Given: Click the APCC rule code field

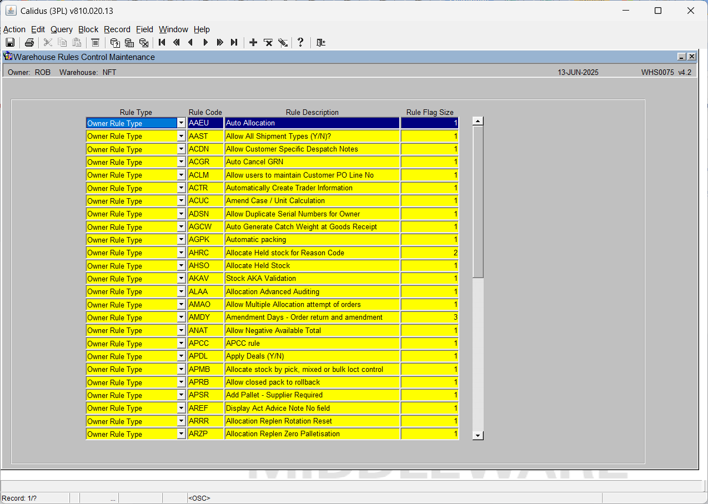Looking at the screenshot, I should [x=205, y=344].
